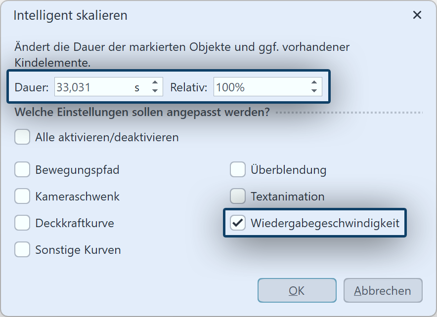This screenshot has height=317, width=437.
Task: Cancel the dialog via Abbrechen
Action: click(383, 290)
